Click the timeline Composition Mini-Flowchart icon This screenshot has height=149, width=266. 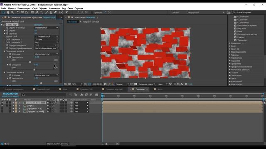click(70, 95)
